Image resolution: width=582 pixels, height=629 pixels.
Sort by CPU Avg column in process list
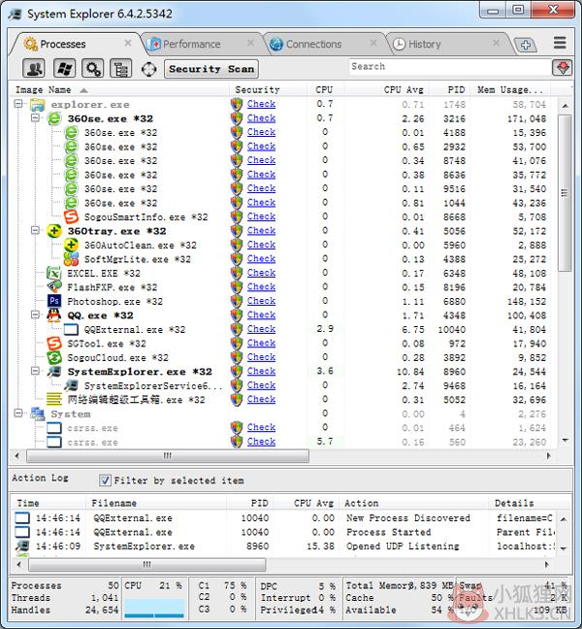[x=386, y=90]
